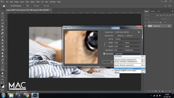
Task: Select the Hand tool in toolbox
Action: (x=2, y=73)
